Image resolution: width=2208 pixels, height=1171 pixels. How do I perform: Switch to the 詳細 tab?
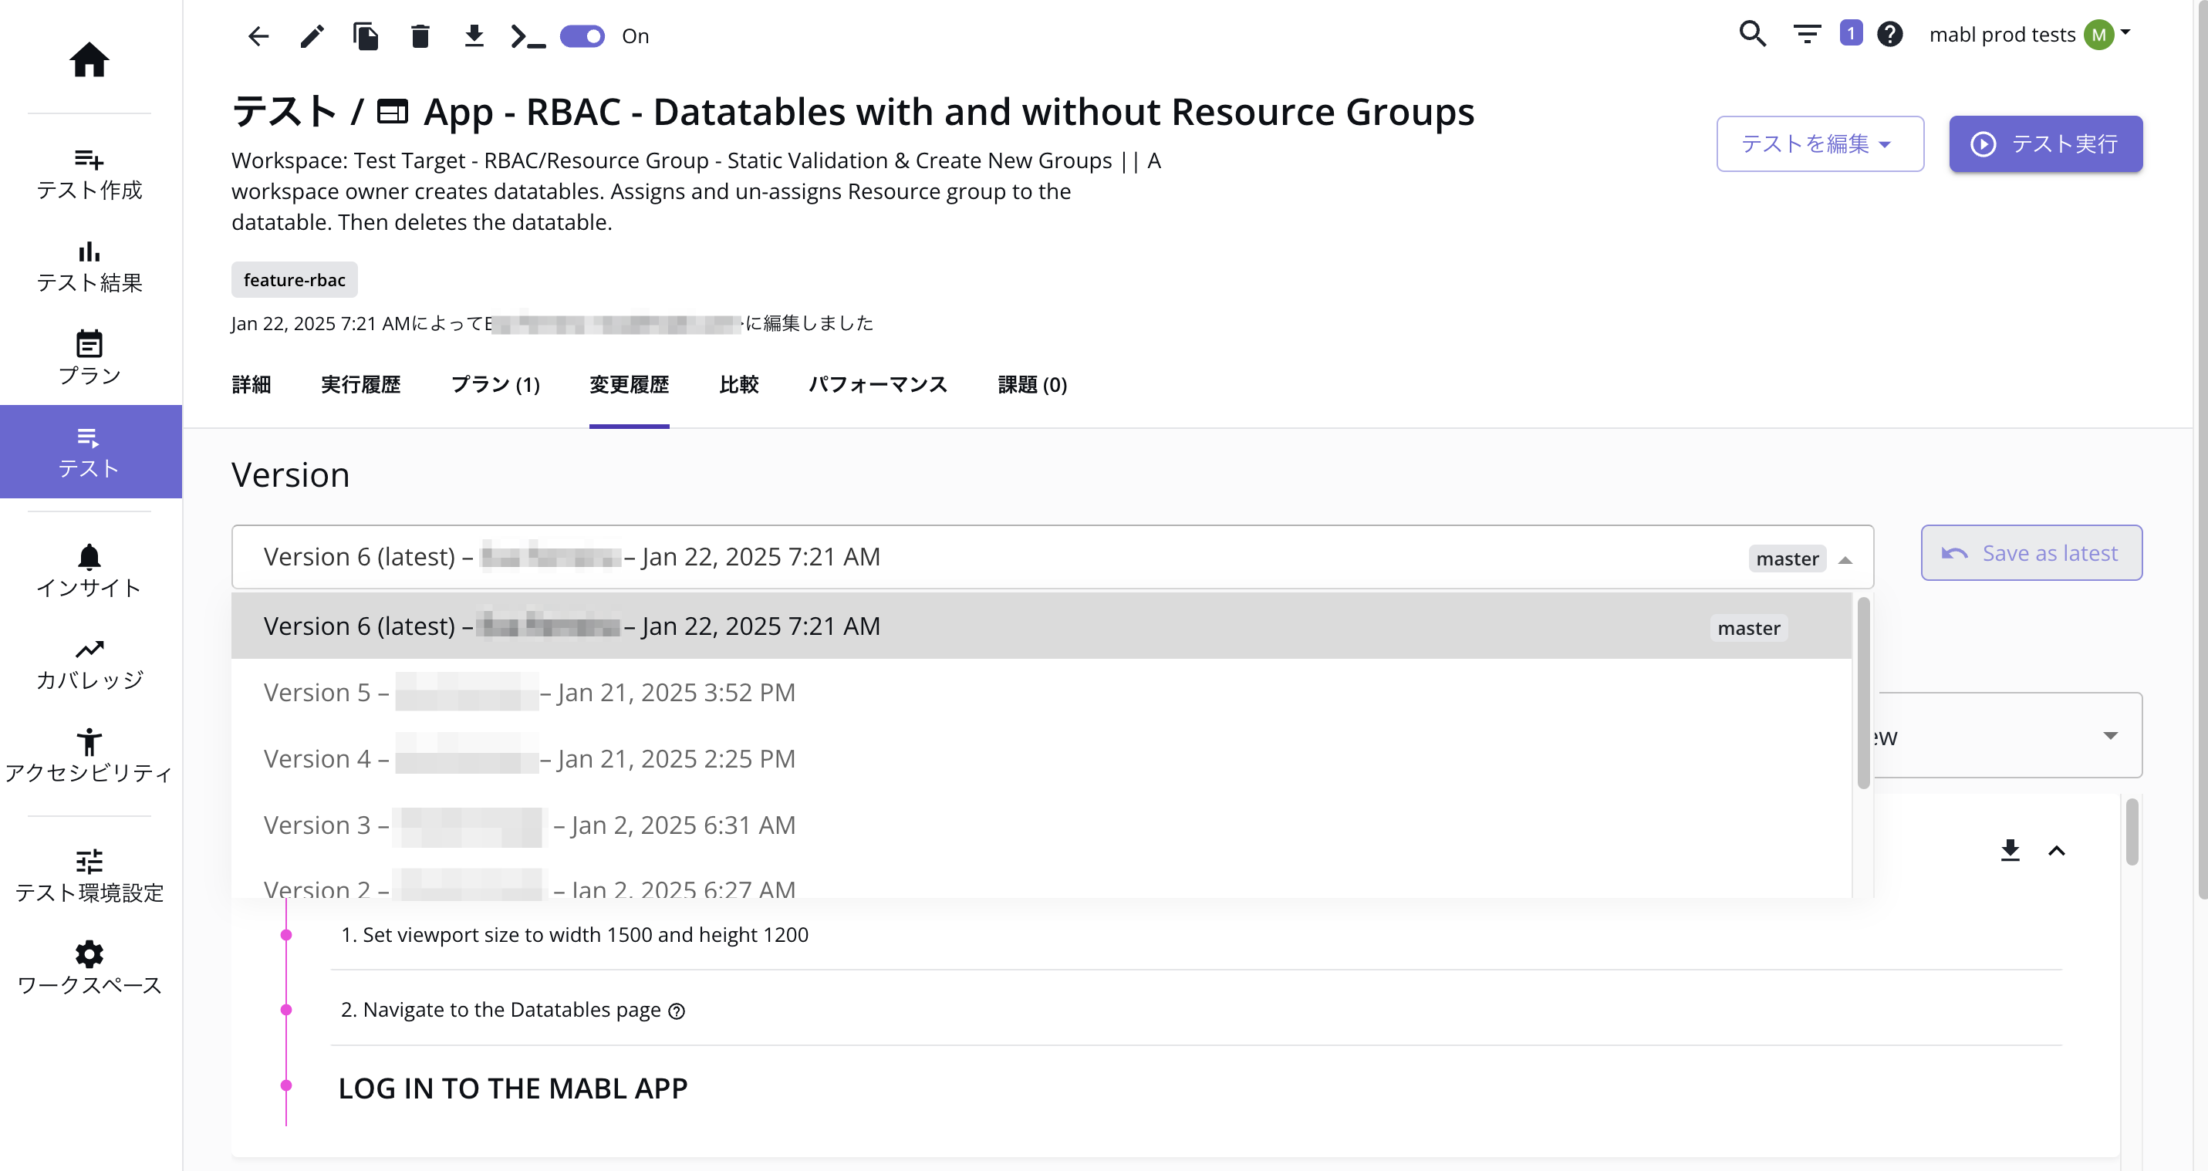tap(252, 384)
